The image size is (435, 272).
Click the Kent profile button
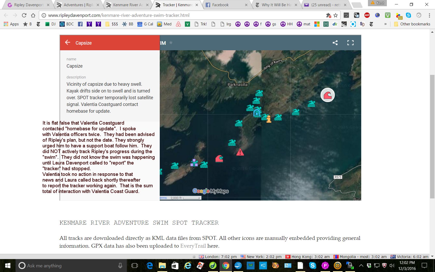[x=378, y=3]
